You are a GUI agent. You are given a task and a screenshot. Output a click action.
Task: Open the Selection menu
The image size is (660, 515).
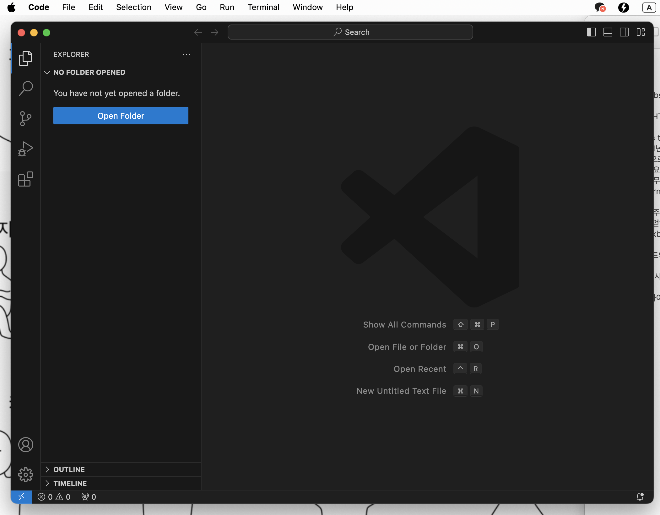click(x=134, y=7)
